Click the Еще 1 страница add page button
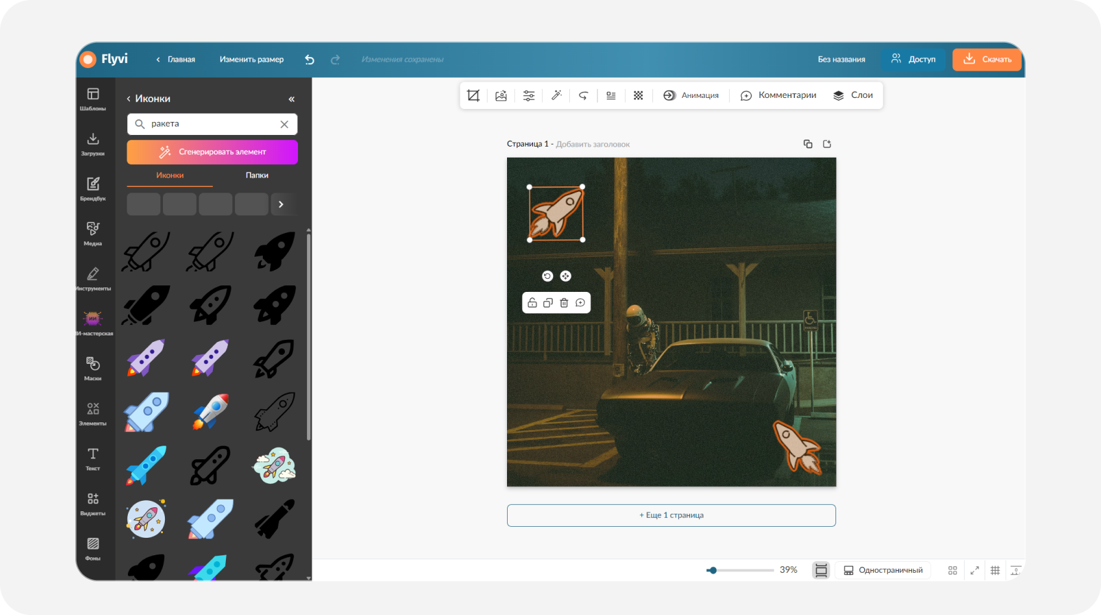 [671, 515]
